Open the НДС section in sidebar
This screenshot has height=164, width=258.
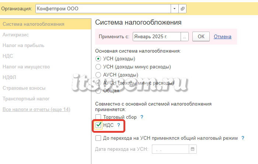8,56
